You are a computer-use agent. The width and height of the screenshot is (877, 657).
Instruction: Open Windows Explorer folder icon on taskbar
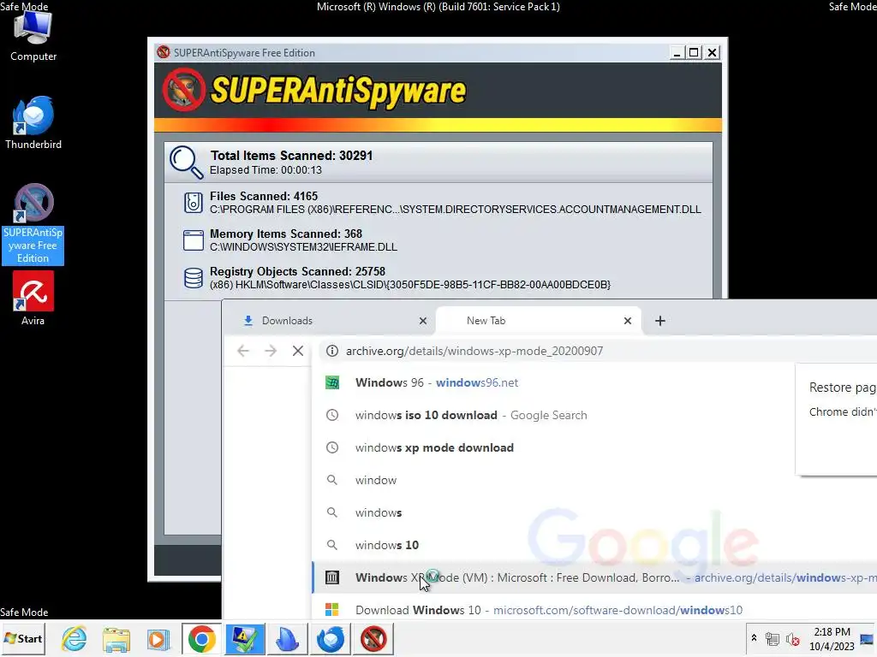coord(116,638)
